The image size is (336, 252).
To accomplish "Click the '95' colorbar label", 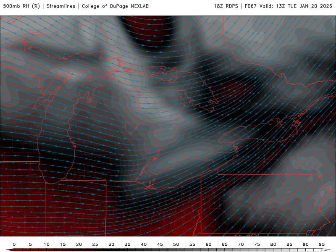I will click(322, 244).
